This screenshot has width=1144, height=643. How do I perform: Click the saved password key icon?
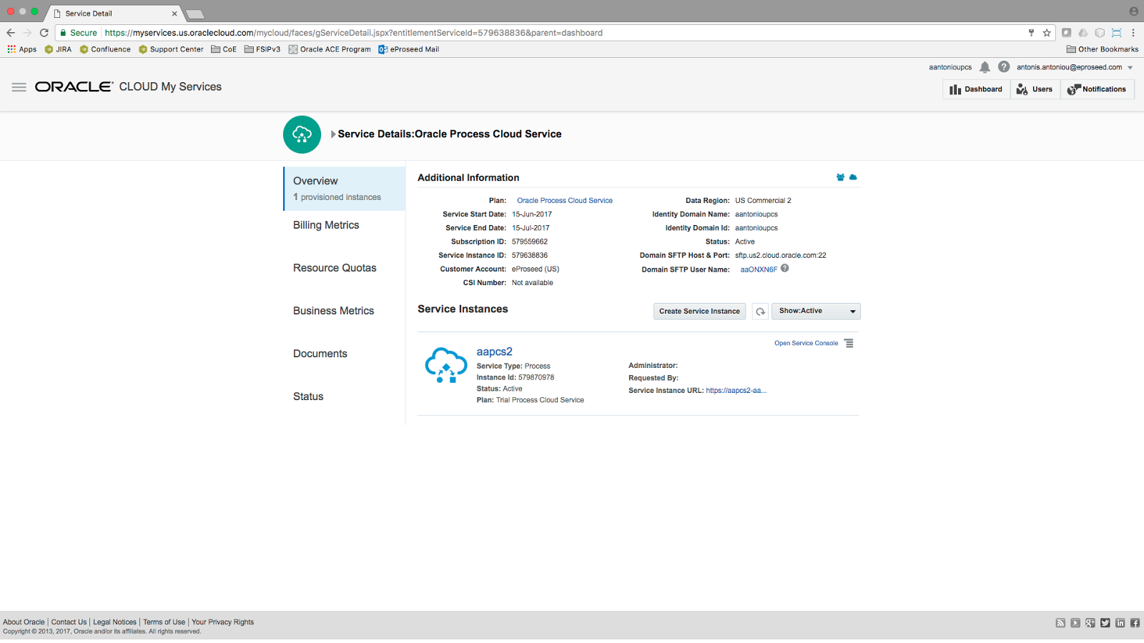(x=1031, y=33)
